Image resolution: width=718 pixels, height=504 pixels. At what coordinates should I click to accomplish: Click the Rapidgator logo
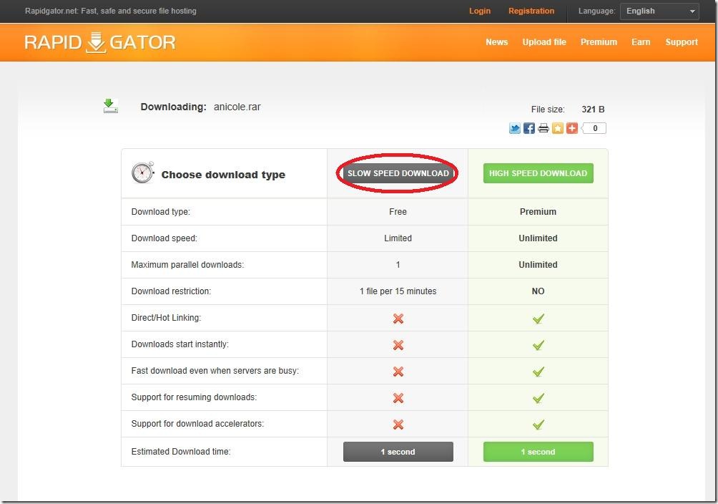(99, 42)
